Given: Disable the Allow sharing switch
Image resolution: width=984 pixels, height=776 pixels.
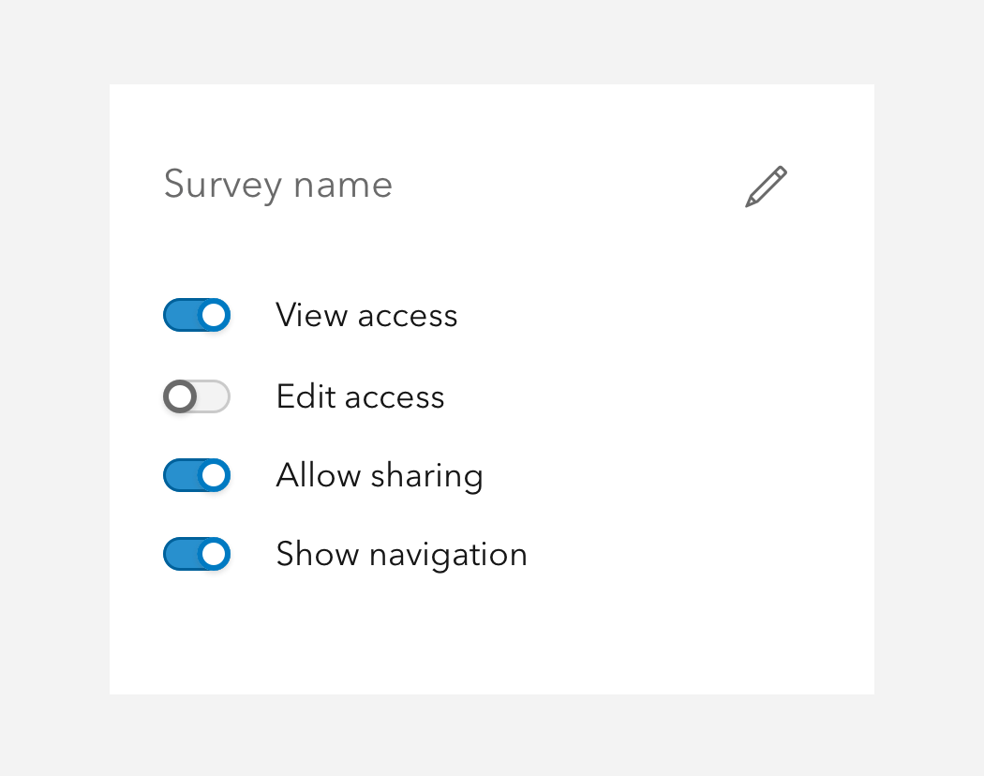Looking at the screenshot, I should (x=197, y=475).
